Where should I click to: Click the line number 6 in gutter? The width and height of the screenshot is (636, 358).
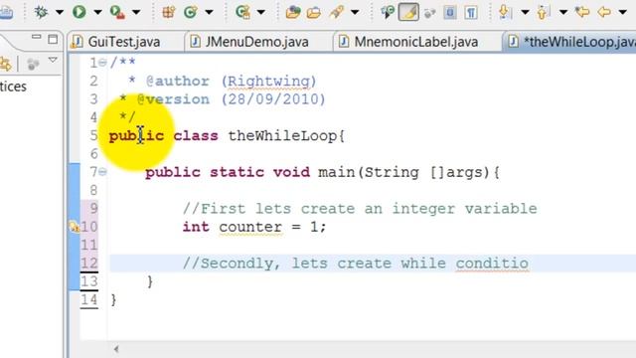coord(94,154)
